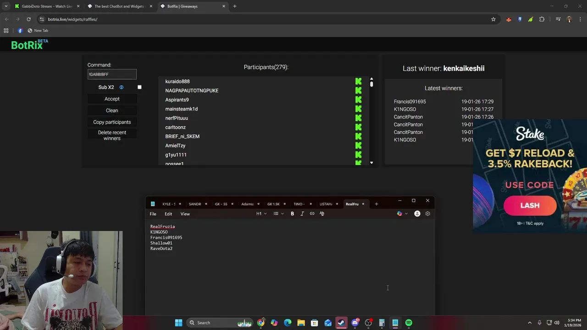Click the BotRix BETA logo

coord(29,44)
